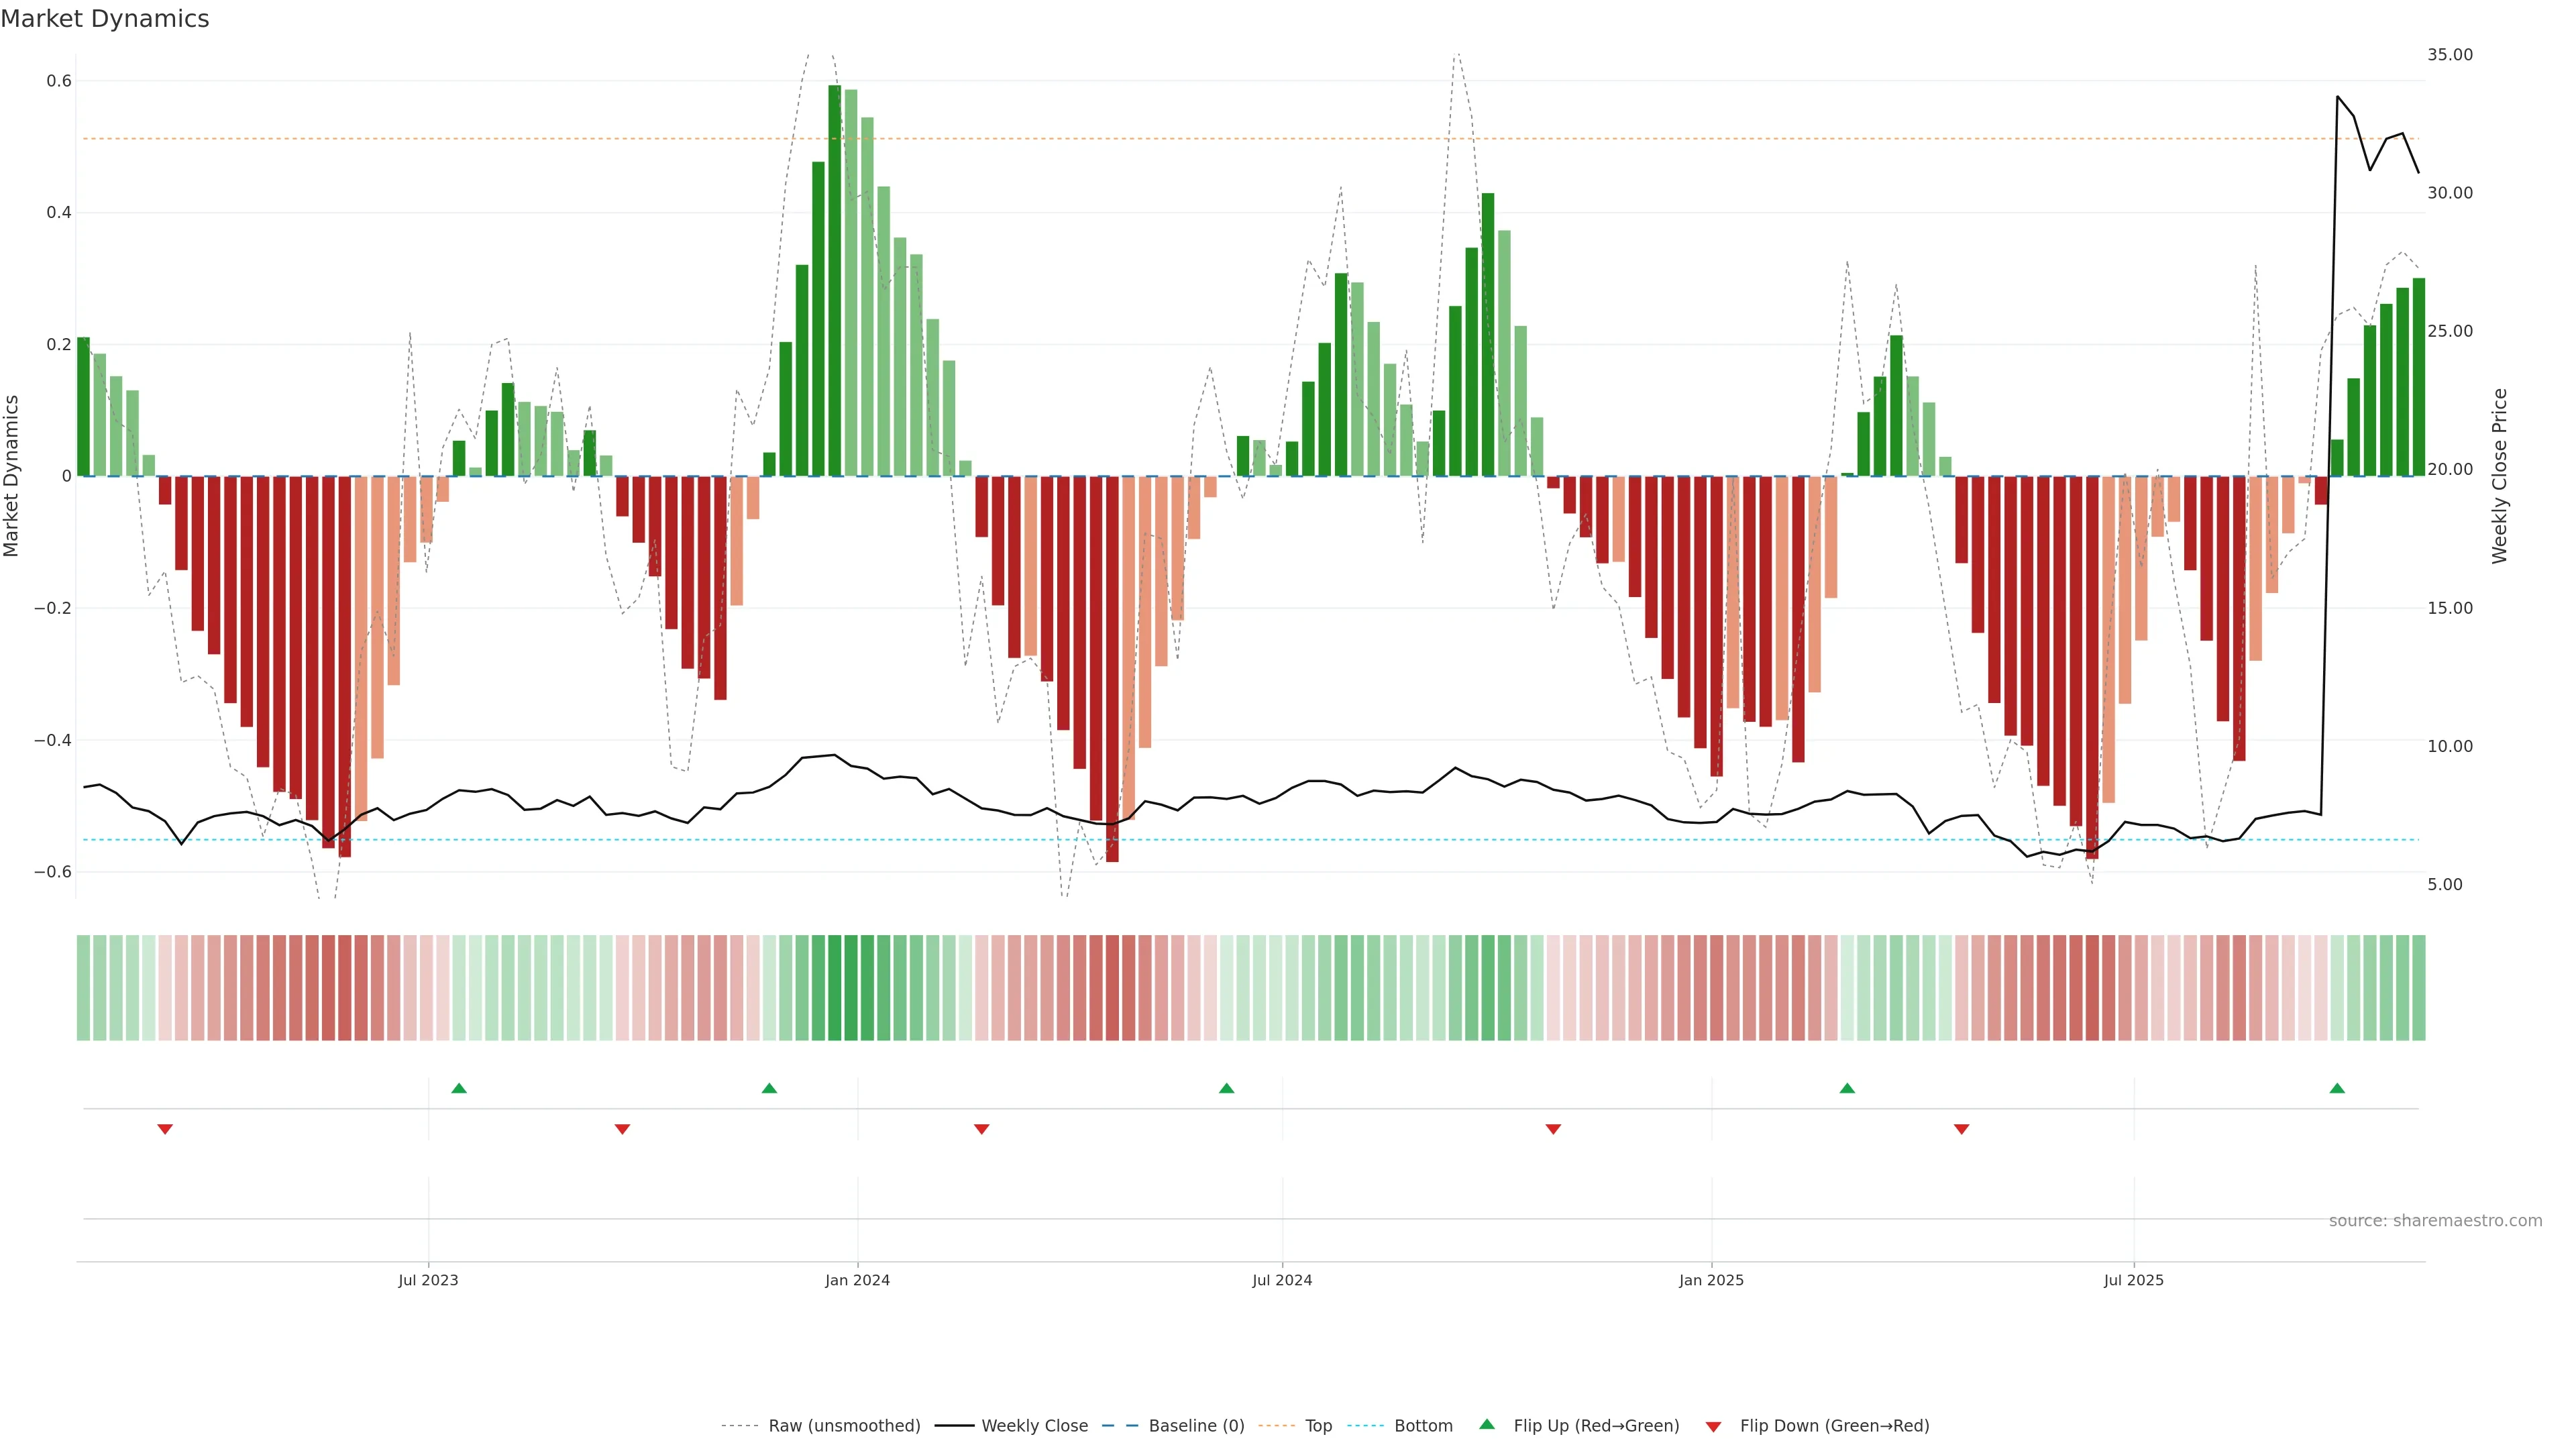Click the rightmost green flip-up triangle marker
The width and height of the screenshot is (2576, 1449).
[2337, 1088]
